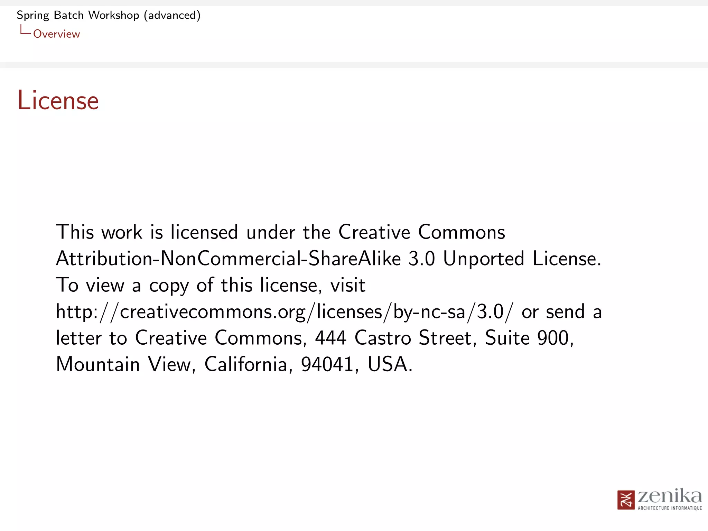Click the Attribution-NonCommercial-ShareAlike text
Viewport: 708px width, 531px height.
point(228,259)
